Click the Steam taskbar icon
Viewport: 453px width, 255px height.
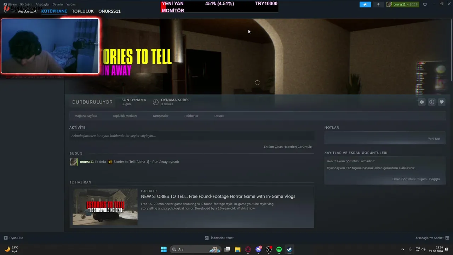click(289, 249)
